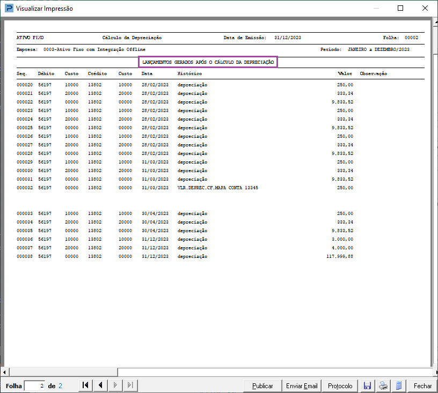
Task: Jump to the last page
Action: click(x=130, y=385)
